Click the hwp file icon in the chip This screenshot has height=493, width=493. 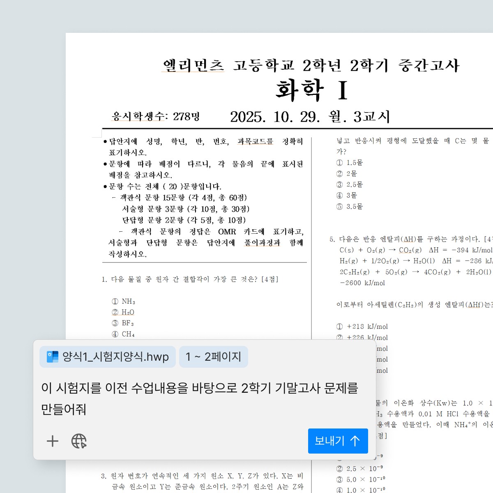53,357
